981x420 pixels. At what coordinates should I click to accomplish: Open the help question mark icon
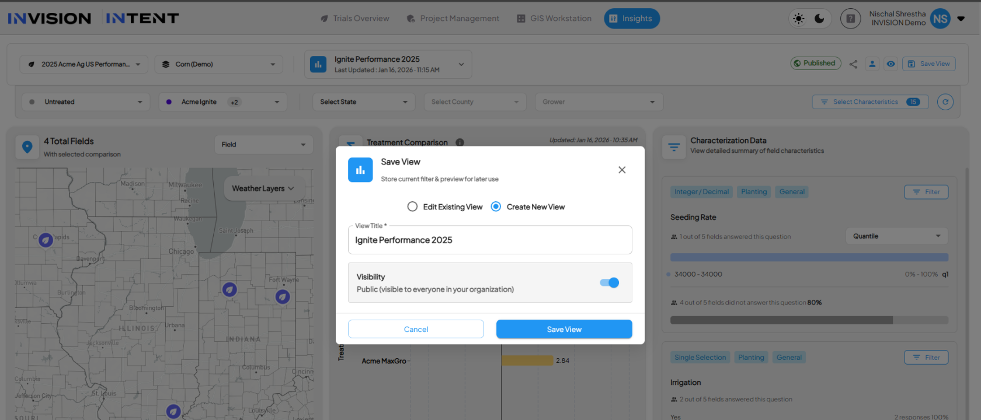coord(850,19)
